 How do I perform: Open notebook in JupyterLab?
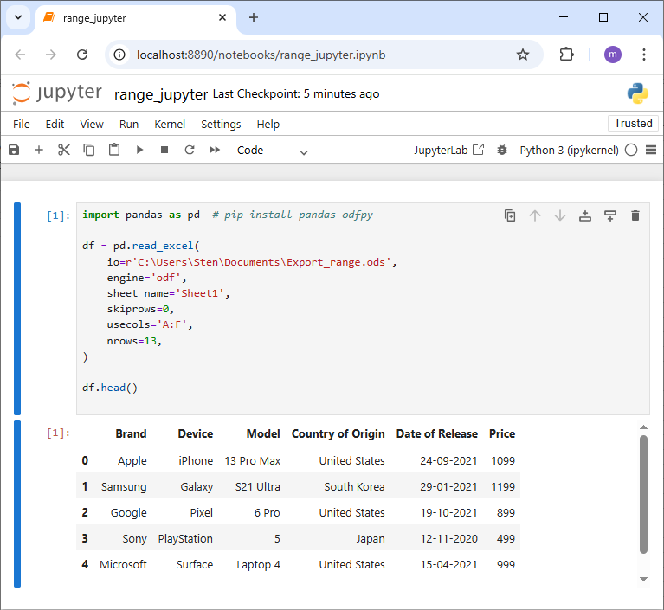[449, 150]
